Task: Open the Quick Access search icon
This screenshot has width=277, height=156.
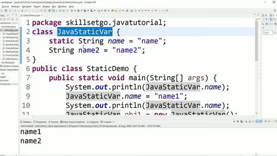Action: (x=275, y=10)
